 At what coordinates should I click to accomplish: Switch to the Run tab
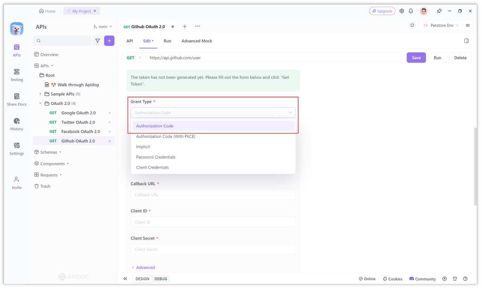click(x=167, y=41)
